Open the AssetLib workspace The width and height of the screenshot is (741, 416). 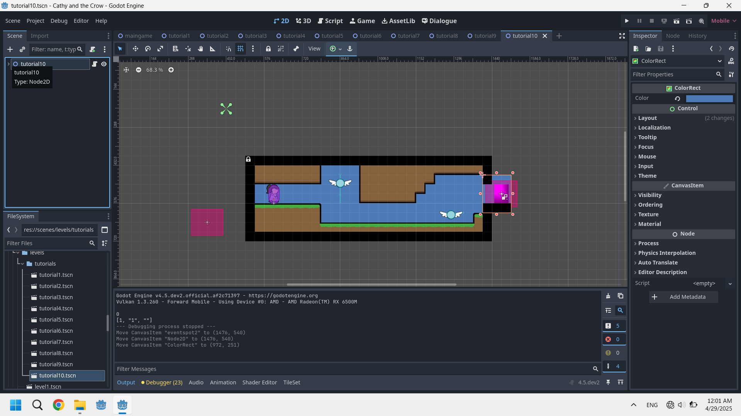(x=398, y=21)
